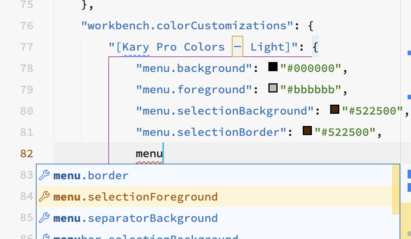The image size is (411, 239).
Task: Click brown swatch on menu.selectionBackground line
Action: click(x=335, y=110)
